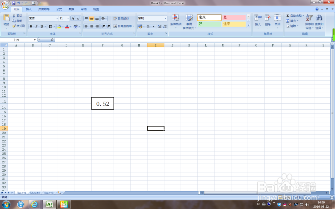Apply the 好 (Good) cell style
335x209 pixels.
point(209,24)
